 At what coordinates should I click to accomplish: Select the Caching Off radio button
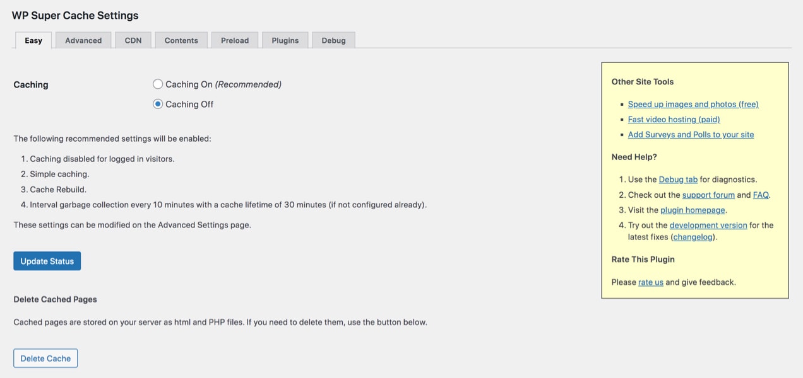pyautogui.click(x=158, y=104)
